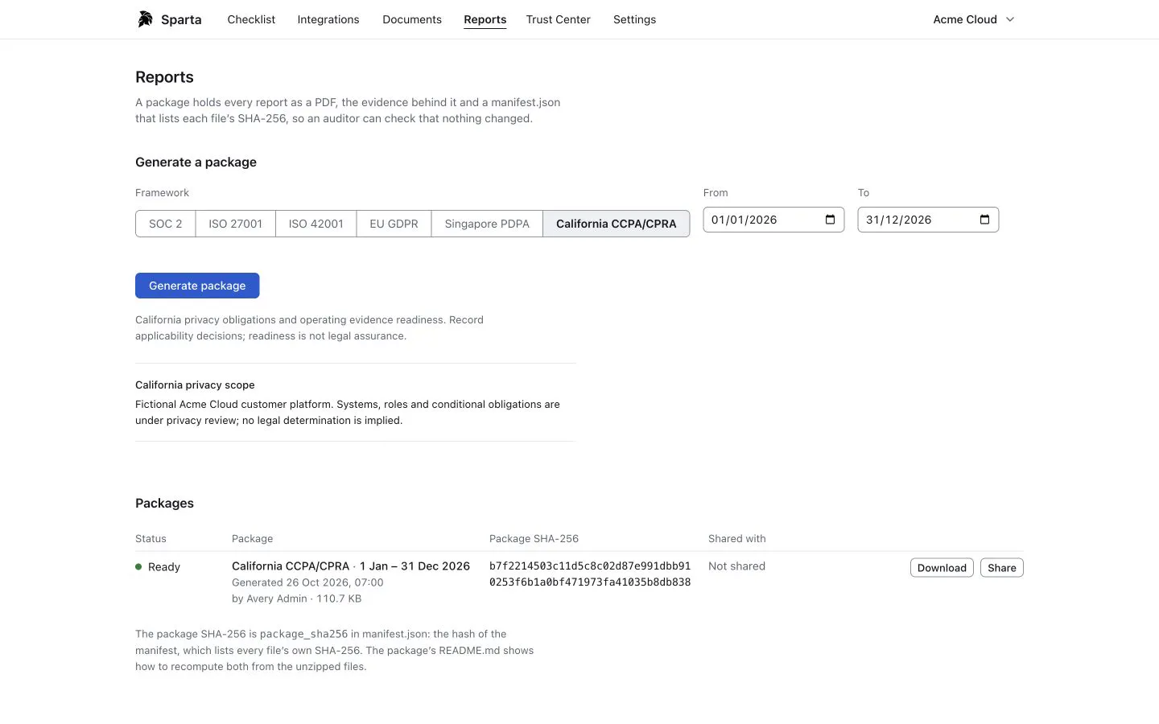The width and height of the screenshot is (1159, 724).
Task: Go to the Integrations page
Action: 328,19
